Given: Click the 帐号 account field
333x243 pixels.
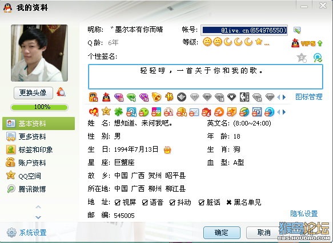Looking at the screenshot, I should pyautogui.click(x=244, y=30).
